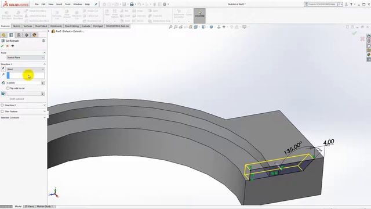
Task: Click the help question mark in title bar
Action: pos(351,4)
